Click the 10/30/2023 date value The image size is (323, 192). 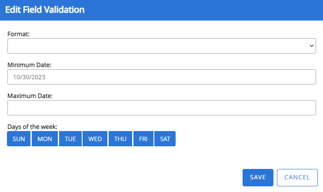(x=30, y=77)
